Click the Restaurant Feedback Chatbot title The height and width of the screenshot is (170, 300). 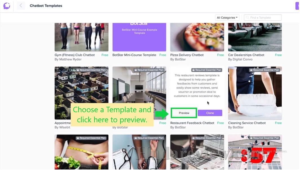coord(192,123)
